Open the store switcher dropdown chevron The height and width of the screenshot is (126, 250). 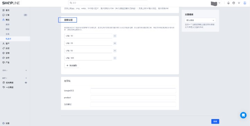tap(219, 3)
